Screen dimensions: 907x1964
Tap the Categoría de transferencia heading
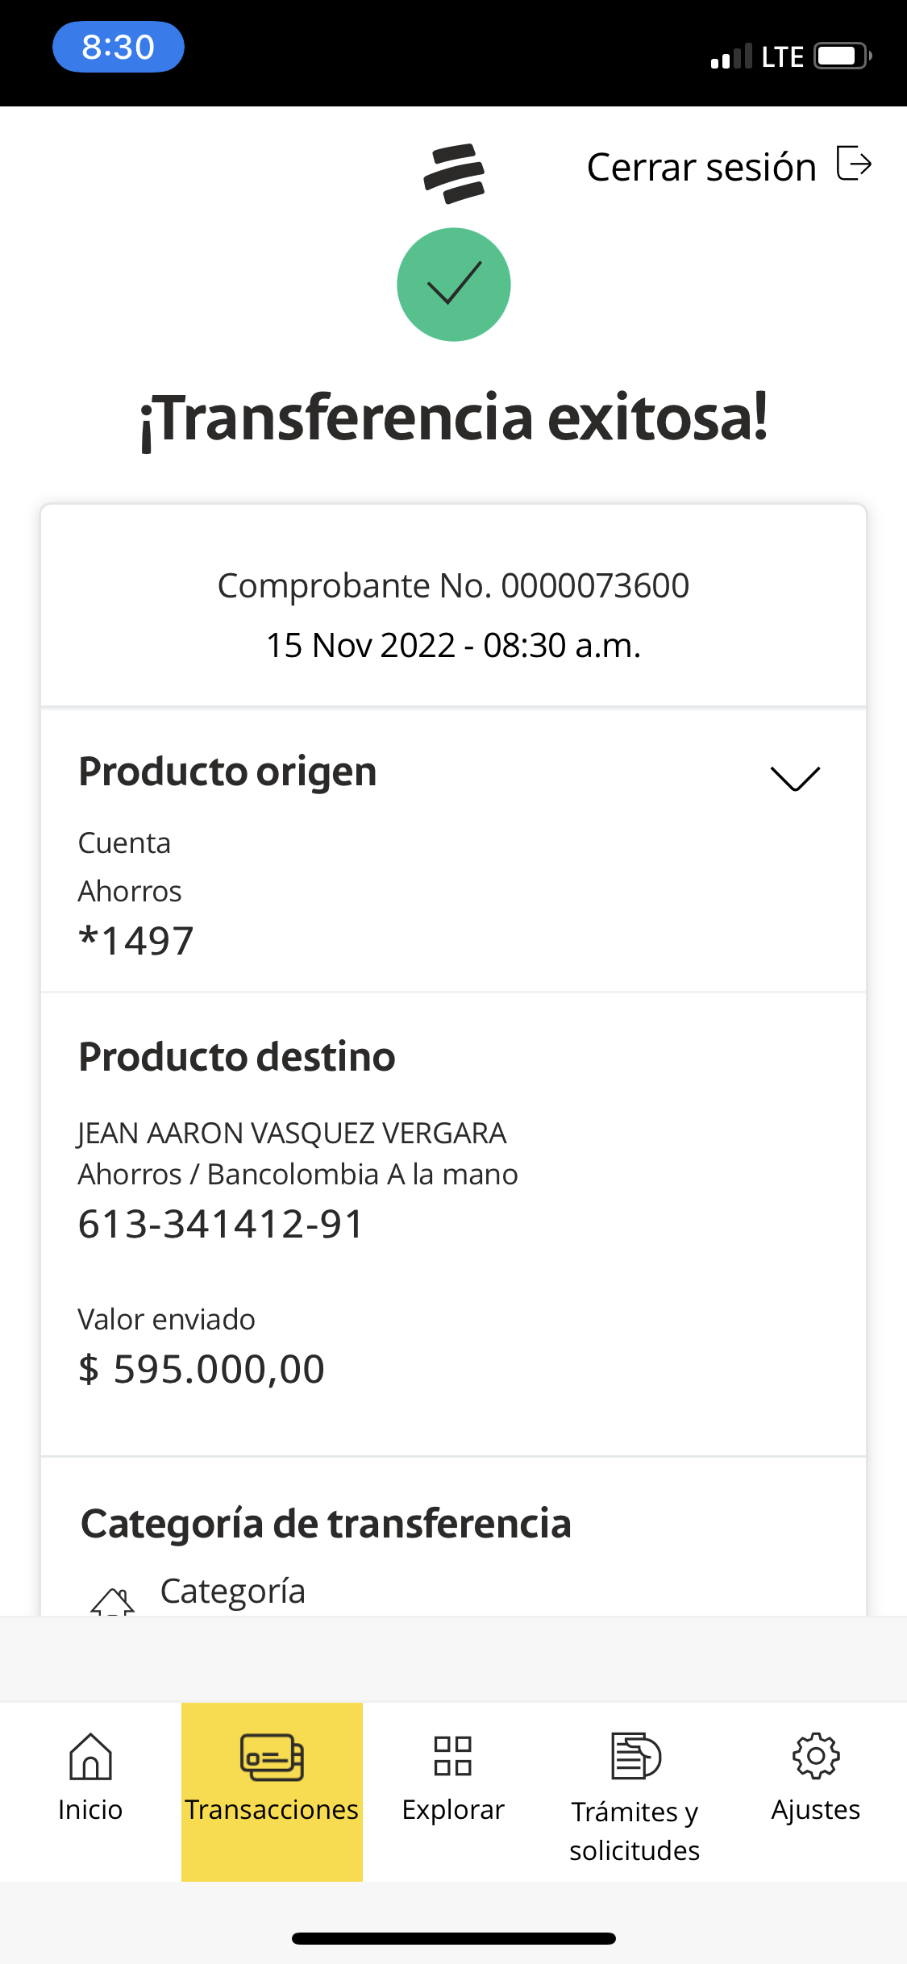point(326,1524)
